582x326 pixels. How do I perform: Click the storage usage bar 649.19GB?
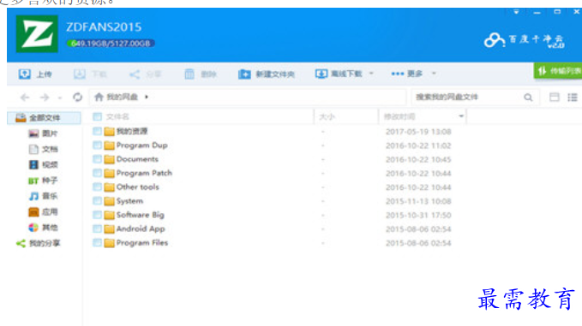pos(111,44)
